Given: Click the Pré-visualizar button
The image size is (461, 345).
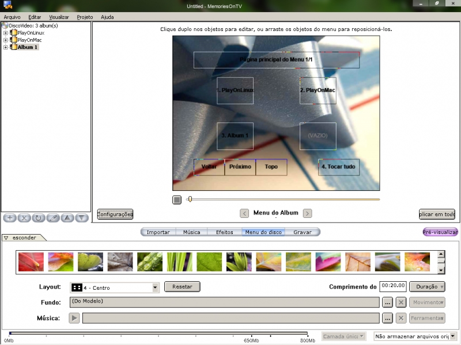Looking at the screenshot, I should click(440, 232).
